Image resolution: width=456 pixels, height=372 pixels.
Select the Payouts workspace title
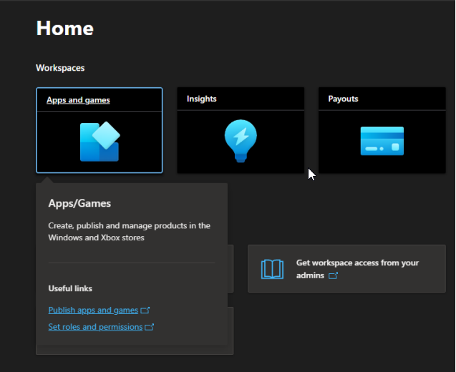(343, 99)
